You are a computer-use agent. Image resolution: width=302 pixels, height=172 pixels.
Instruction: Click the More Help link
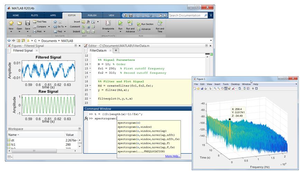tap(173, 156)
